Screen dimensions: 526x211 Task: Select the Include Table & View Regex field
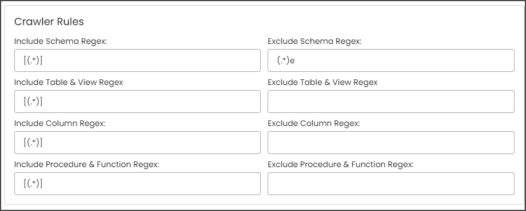point(137,102)
